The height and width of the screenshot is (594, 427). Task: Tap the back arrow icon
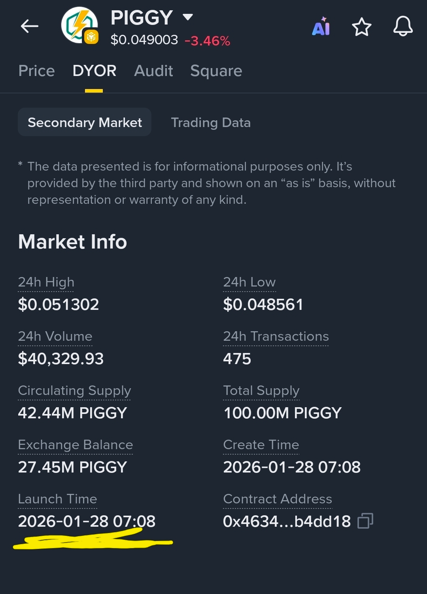click(x=30, y=27)
